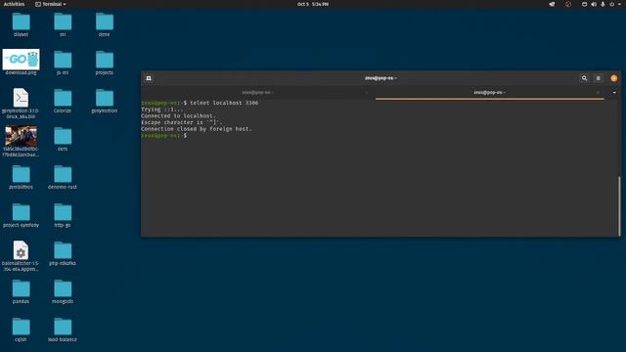
Task: Select the 'load balance' desktop folder
Action: point(63,330)
